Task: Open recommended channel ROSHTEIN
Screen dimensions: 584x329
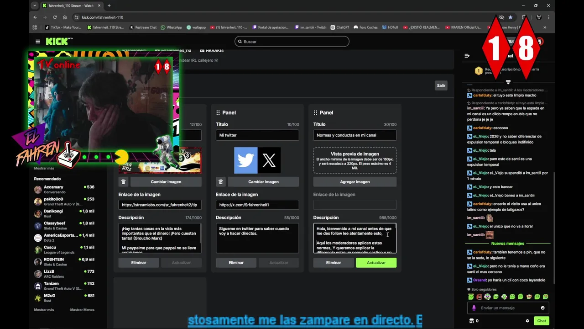Action: click(64, 261)
